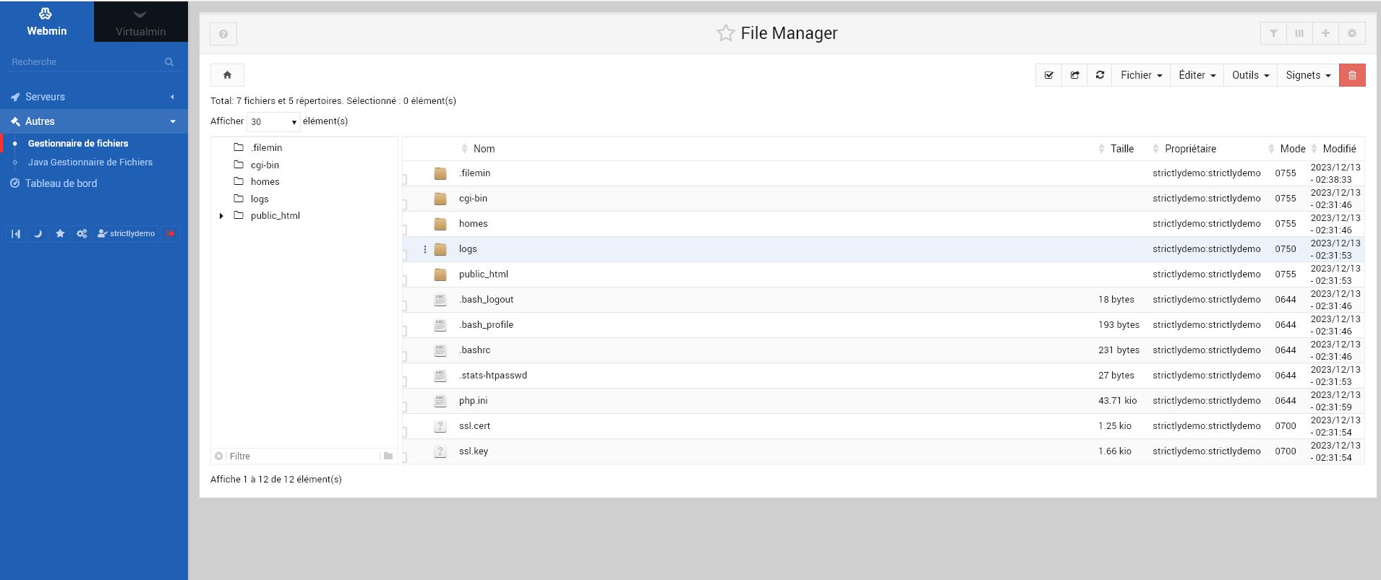
Task: Click the Webmin logo icon
Action: tap(46, 14)
